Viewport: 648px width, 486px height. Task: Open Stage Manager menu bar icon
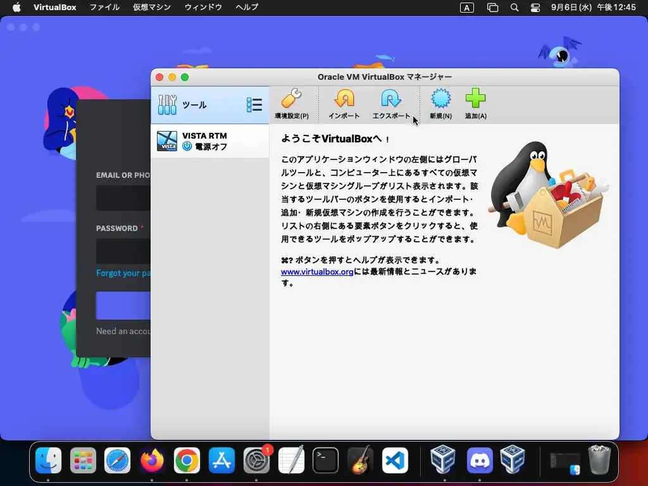tap(492, 8)
